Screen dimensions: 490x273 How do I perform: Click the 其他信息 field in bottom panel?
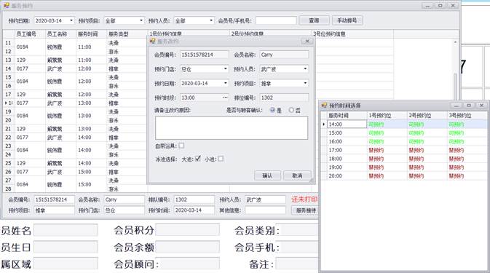(265, 210)
